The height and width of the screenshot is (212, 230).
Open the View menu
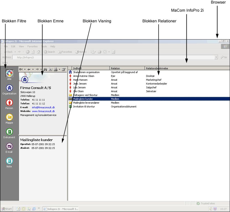tap(21, 46)
